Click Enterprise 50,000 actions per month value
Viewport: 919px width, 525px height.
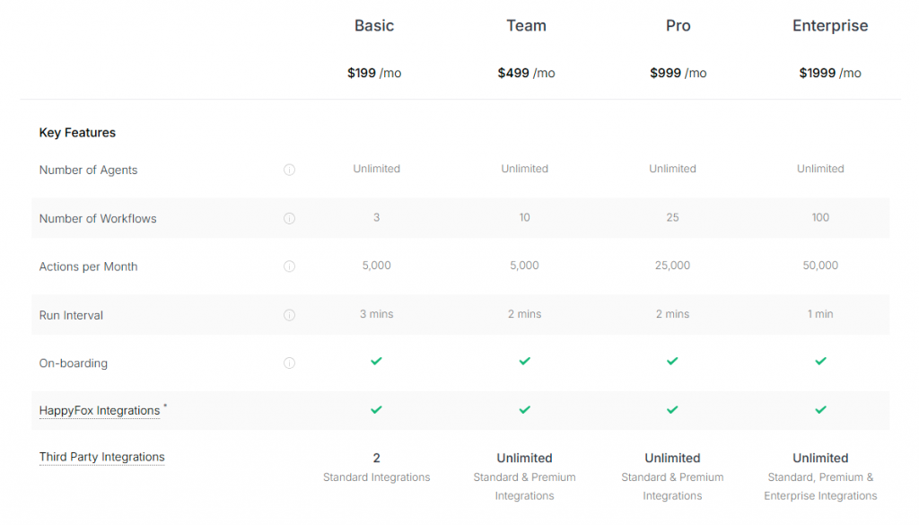click(x=820, y=266)
